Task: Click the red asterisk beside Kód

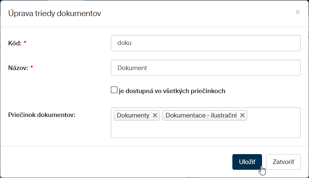Action: pyautogui.click(x=25, y=43)
